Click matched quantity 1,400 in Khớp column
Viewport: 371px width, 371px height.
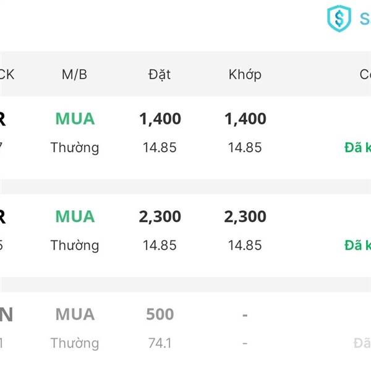[245, 119]
